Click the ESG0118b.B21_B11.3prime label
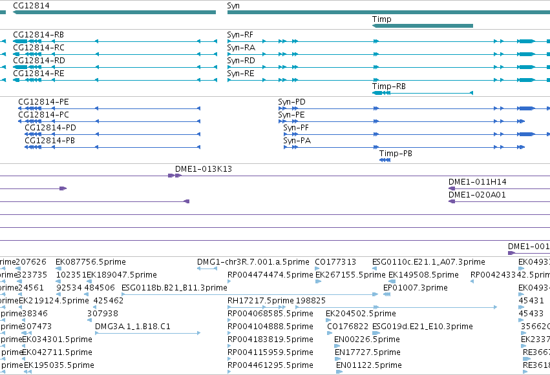The height and width of the screenshot is (375, 550). pos(175,288)
